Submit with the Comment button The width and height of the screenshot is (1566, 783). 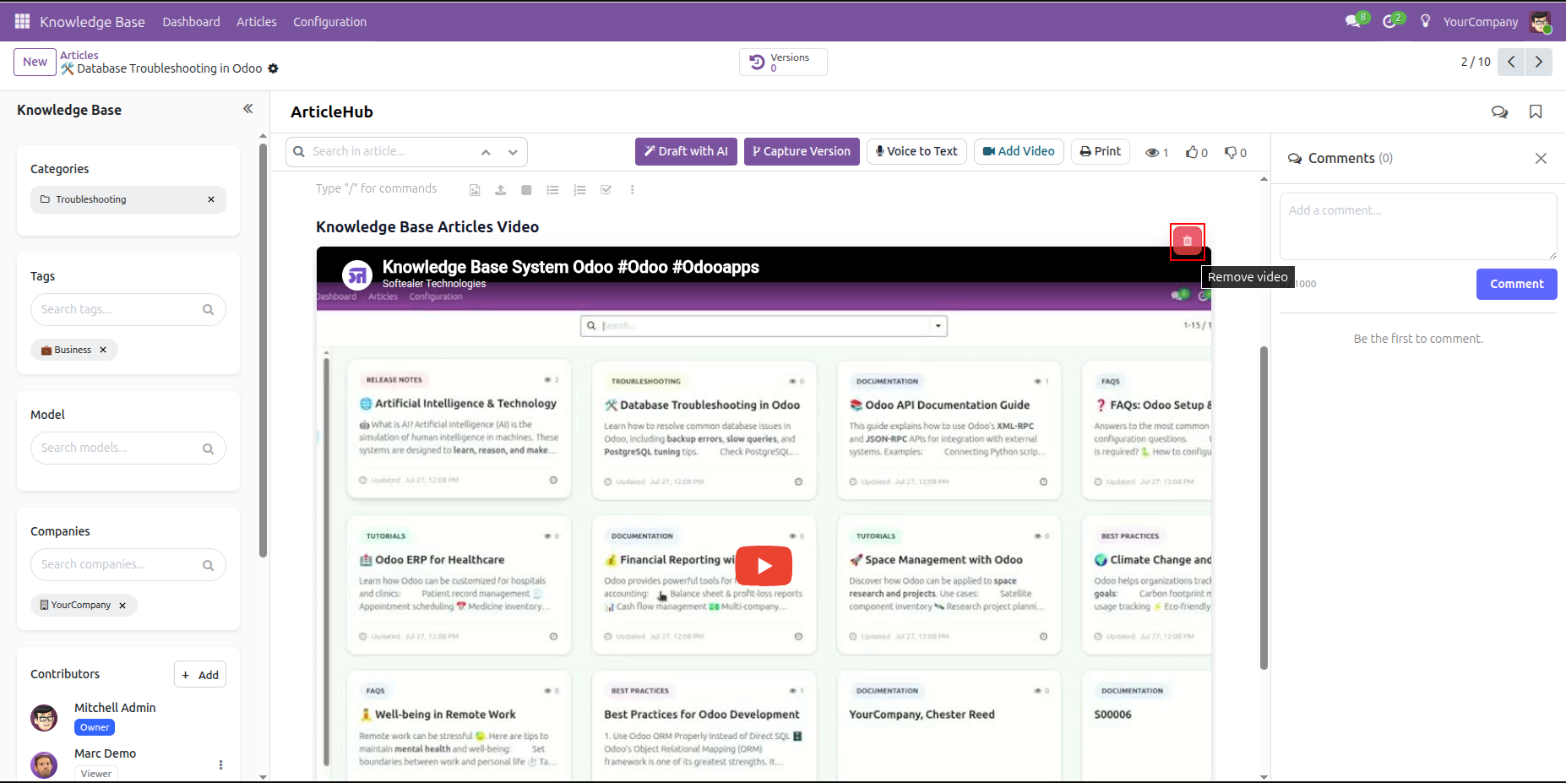coord(1516,284)
